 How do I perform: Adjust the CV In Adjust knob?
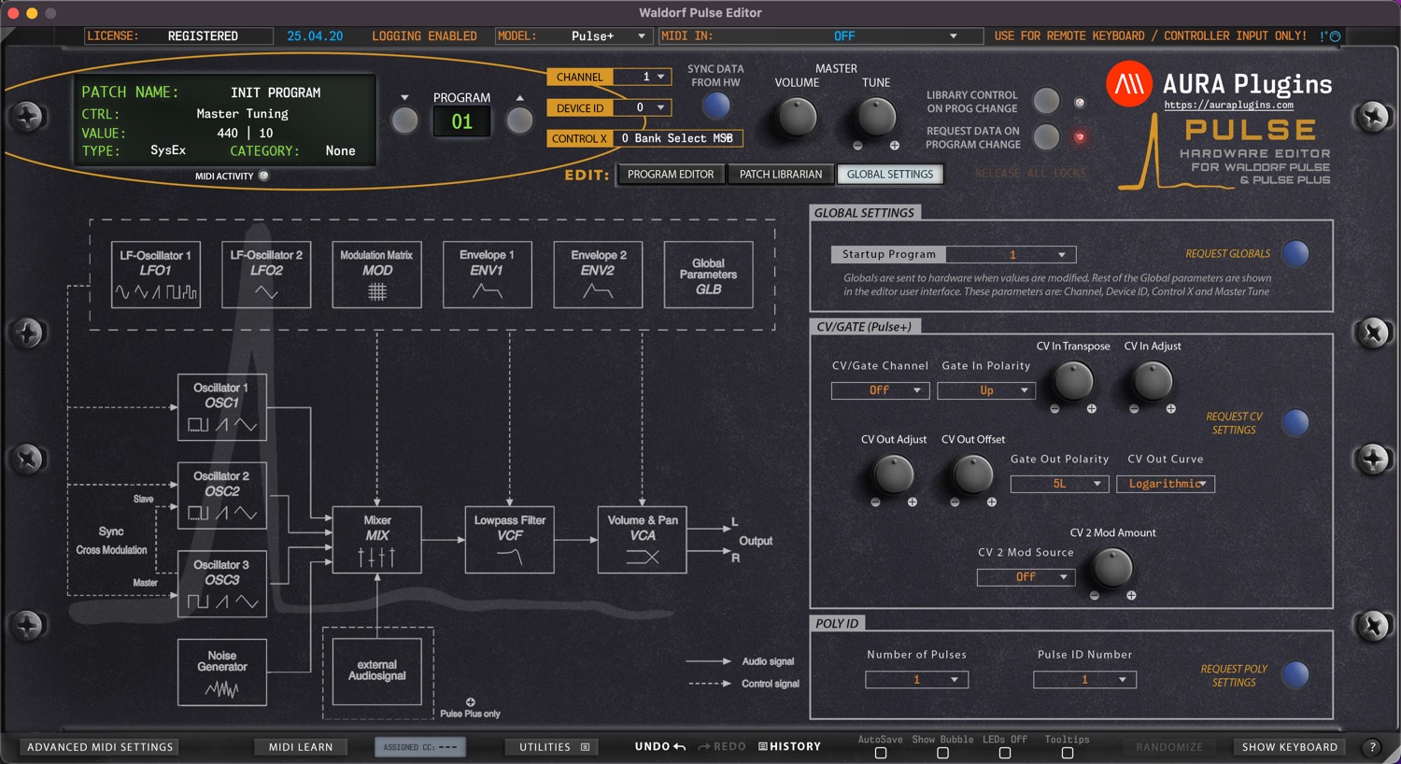(1152, 381)
